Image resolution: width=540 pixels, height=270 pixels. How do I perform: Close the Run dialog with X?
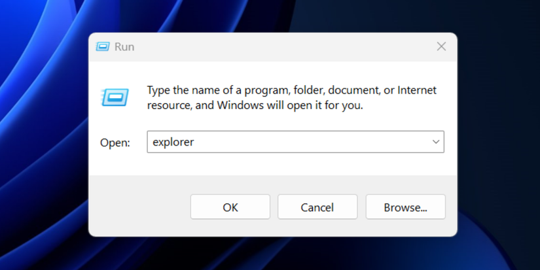441,46
